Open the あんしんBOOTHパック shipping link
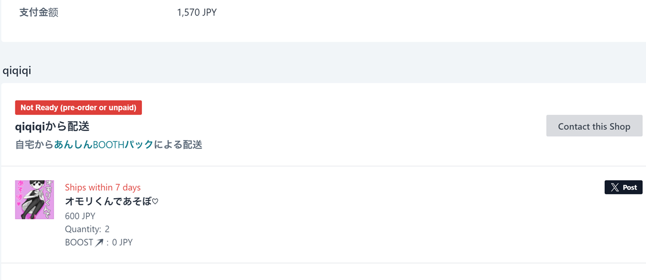Screen dimensions: 646x280 (x=104, y=145)
